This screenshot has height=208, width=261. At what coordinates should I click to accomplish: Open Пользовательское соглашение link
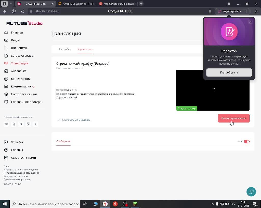point(21,173)
